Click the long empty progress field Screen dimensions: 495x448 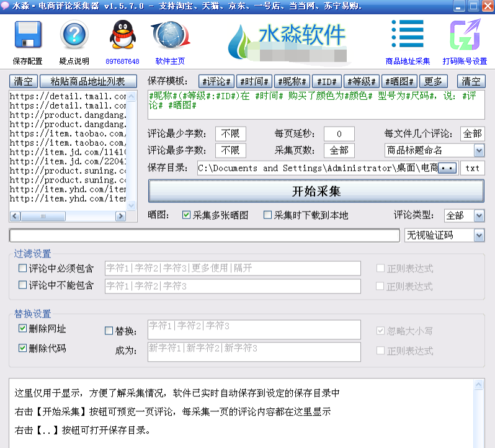click(205, 236)
